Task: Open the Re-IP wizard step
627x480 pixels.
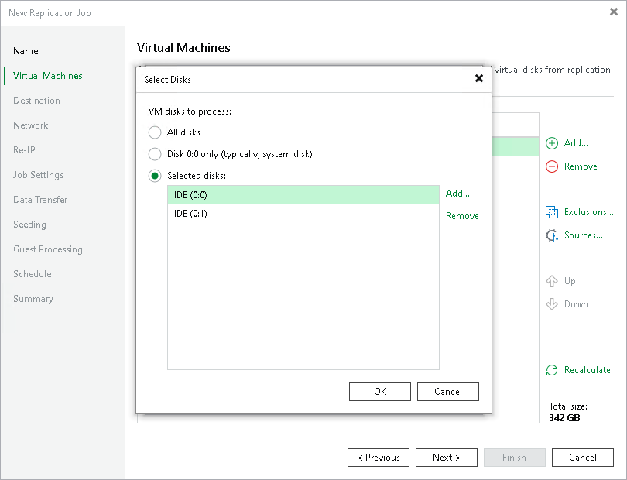Action: 24,150
